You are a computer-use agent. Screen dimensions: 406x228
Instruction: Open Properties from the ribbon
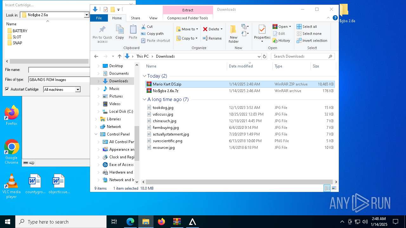[x=262, y=34]
